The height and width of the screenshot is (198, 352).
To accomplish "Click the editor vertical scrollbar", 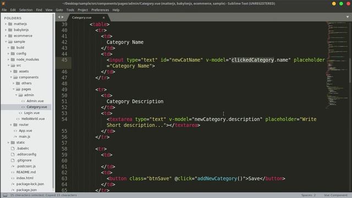I will 350,71.
